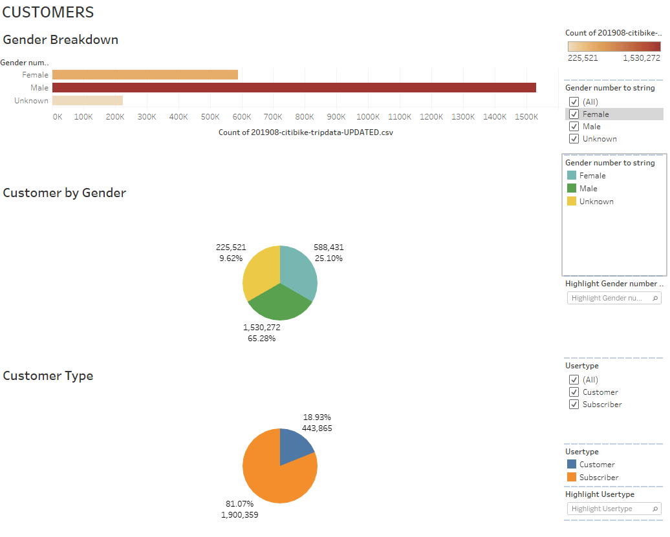Click the green Male legend swatch
The height and width of the screenshot is (537, 670).
[573, 188]
